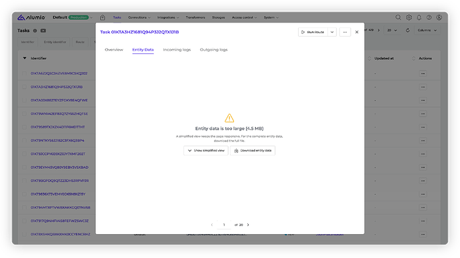Open the settings gear icon
Image resolution: width=460 pixels, height=258 pixels.
pyautogui.click(x=409, y=17)
